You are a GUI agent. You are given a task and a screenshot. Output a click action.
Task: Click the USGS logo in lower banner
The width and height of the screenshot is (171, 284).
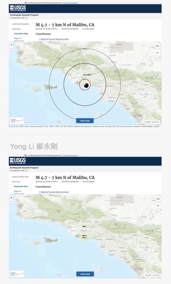[18, 161]
